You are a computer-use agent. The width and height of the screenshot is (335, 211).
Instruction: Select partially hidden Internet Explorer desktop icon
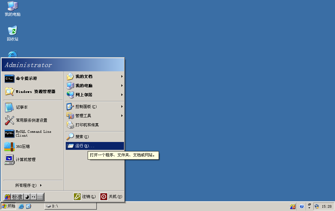13,54
